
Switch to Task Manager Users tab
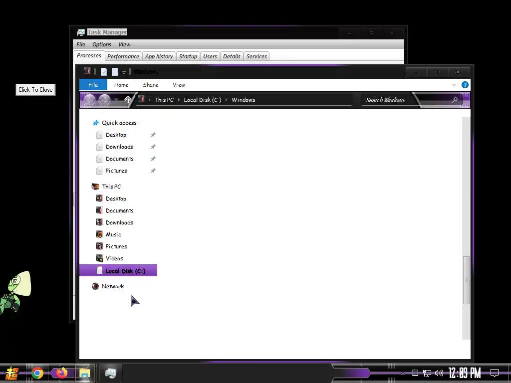pos(210,56)
